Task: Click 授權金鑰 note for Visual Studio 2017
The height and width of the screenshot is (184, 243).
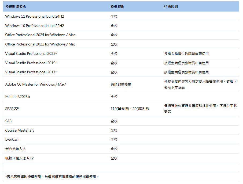Action: [x=186, y=72]
